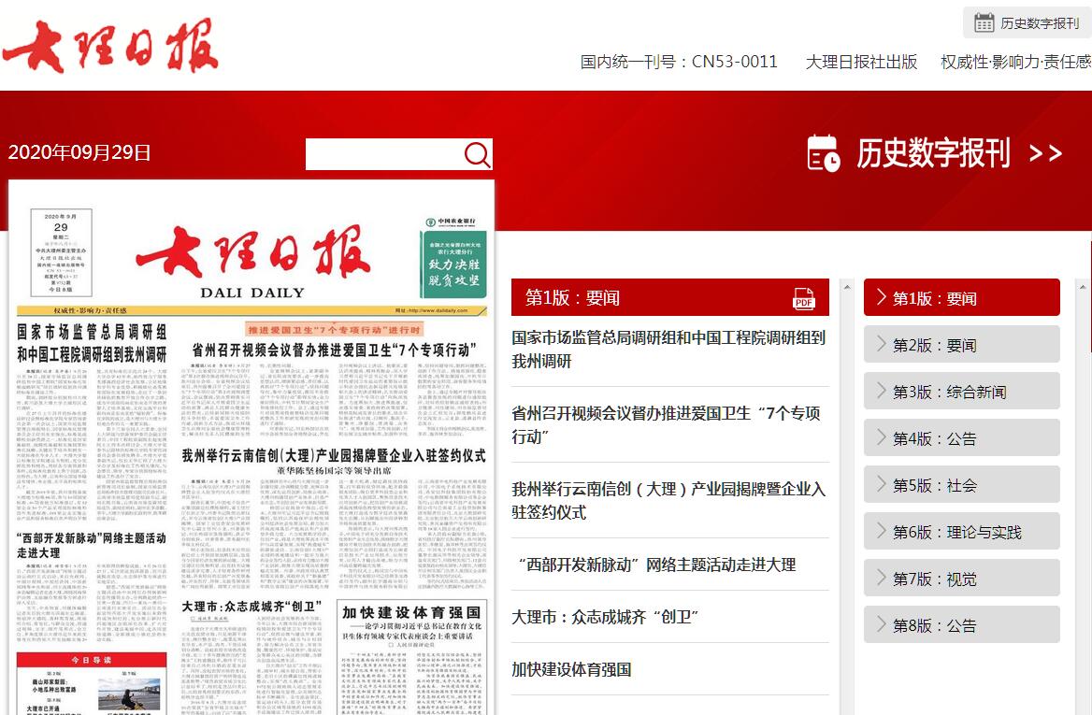Click “西部开发新脉动” headline on newspaper image

pyautogui.click(x=92, y=545)
